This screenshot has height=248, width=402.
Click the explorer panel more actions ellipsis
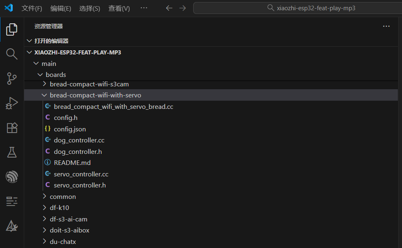point(386,26)
